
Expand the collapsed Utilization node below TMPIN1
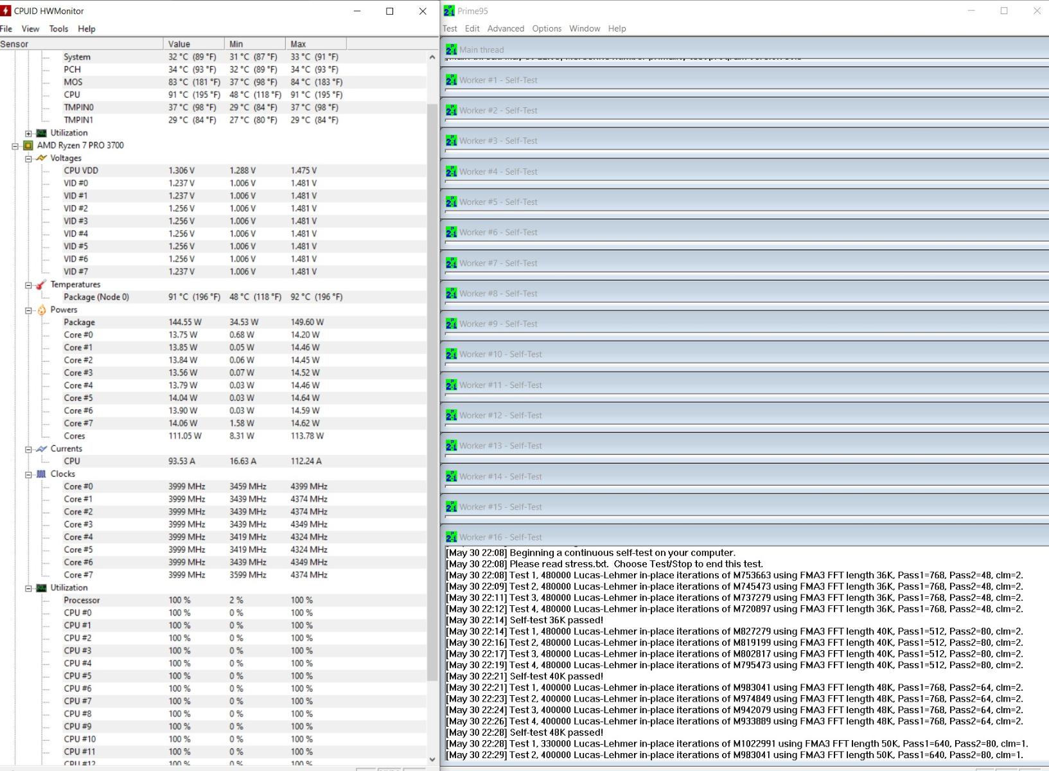(x=28, y=133)
